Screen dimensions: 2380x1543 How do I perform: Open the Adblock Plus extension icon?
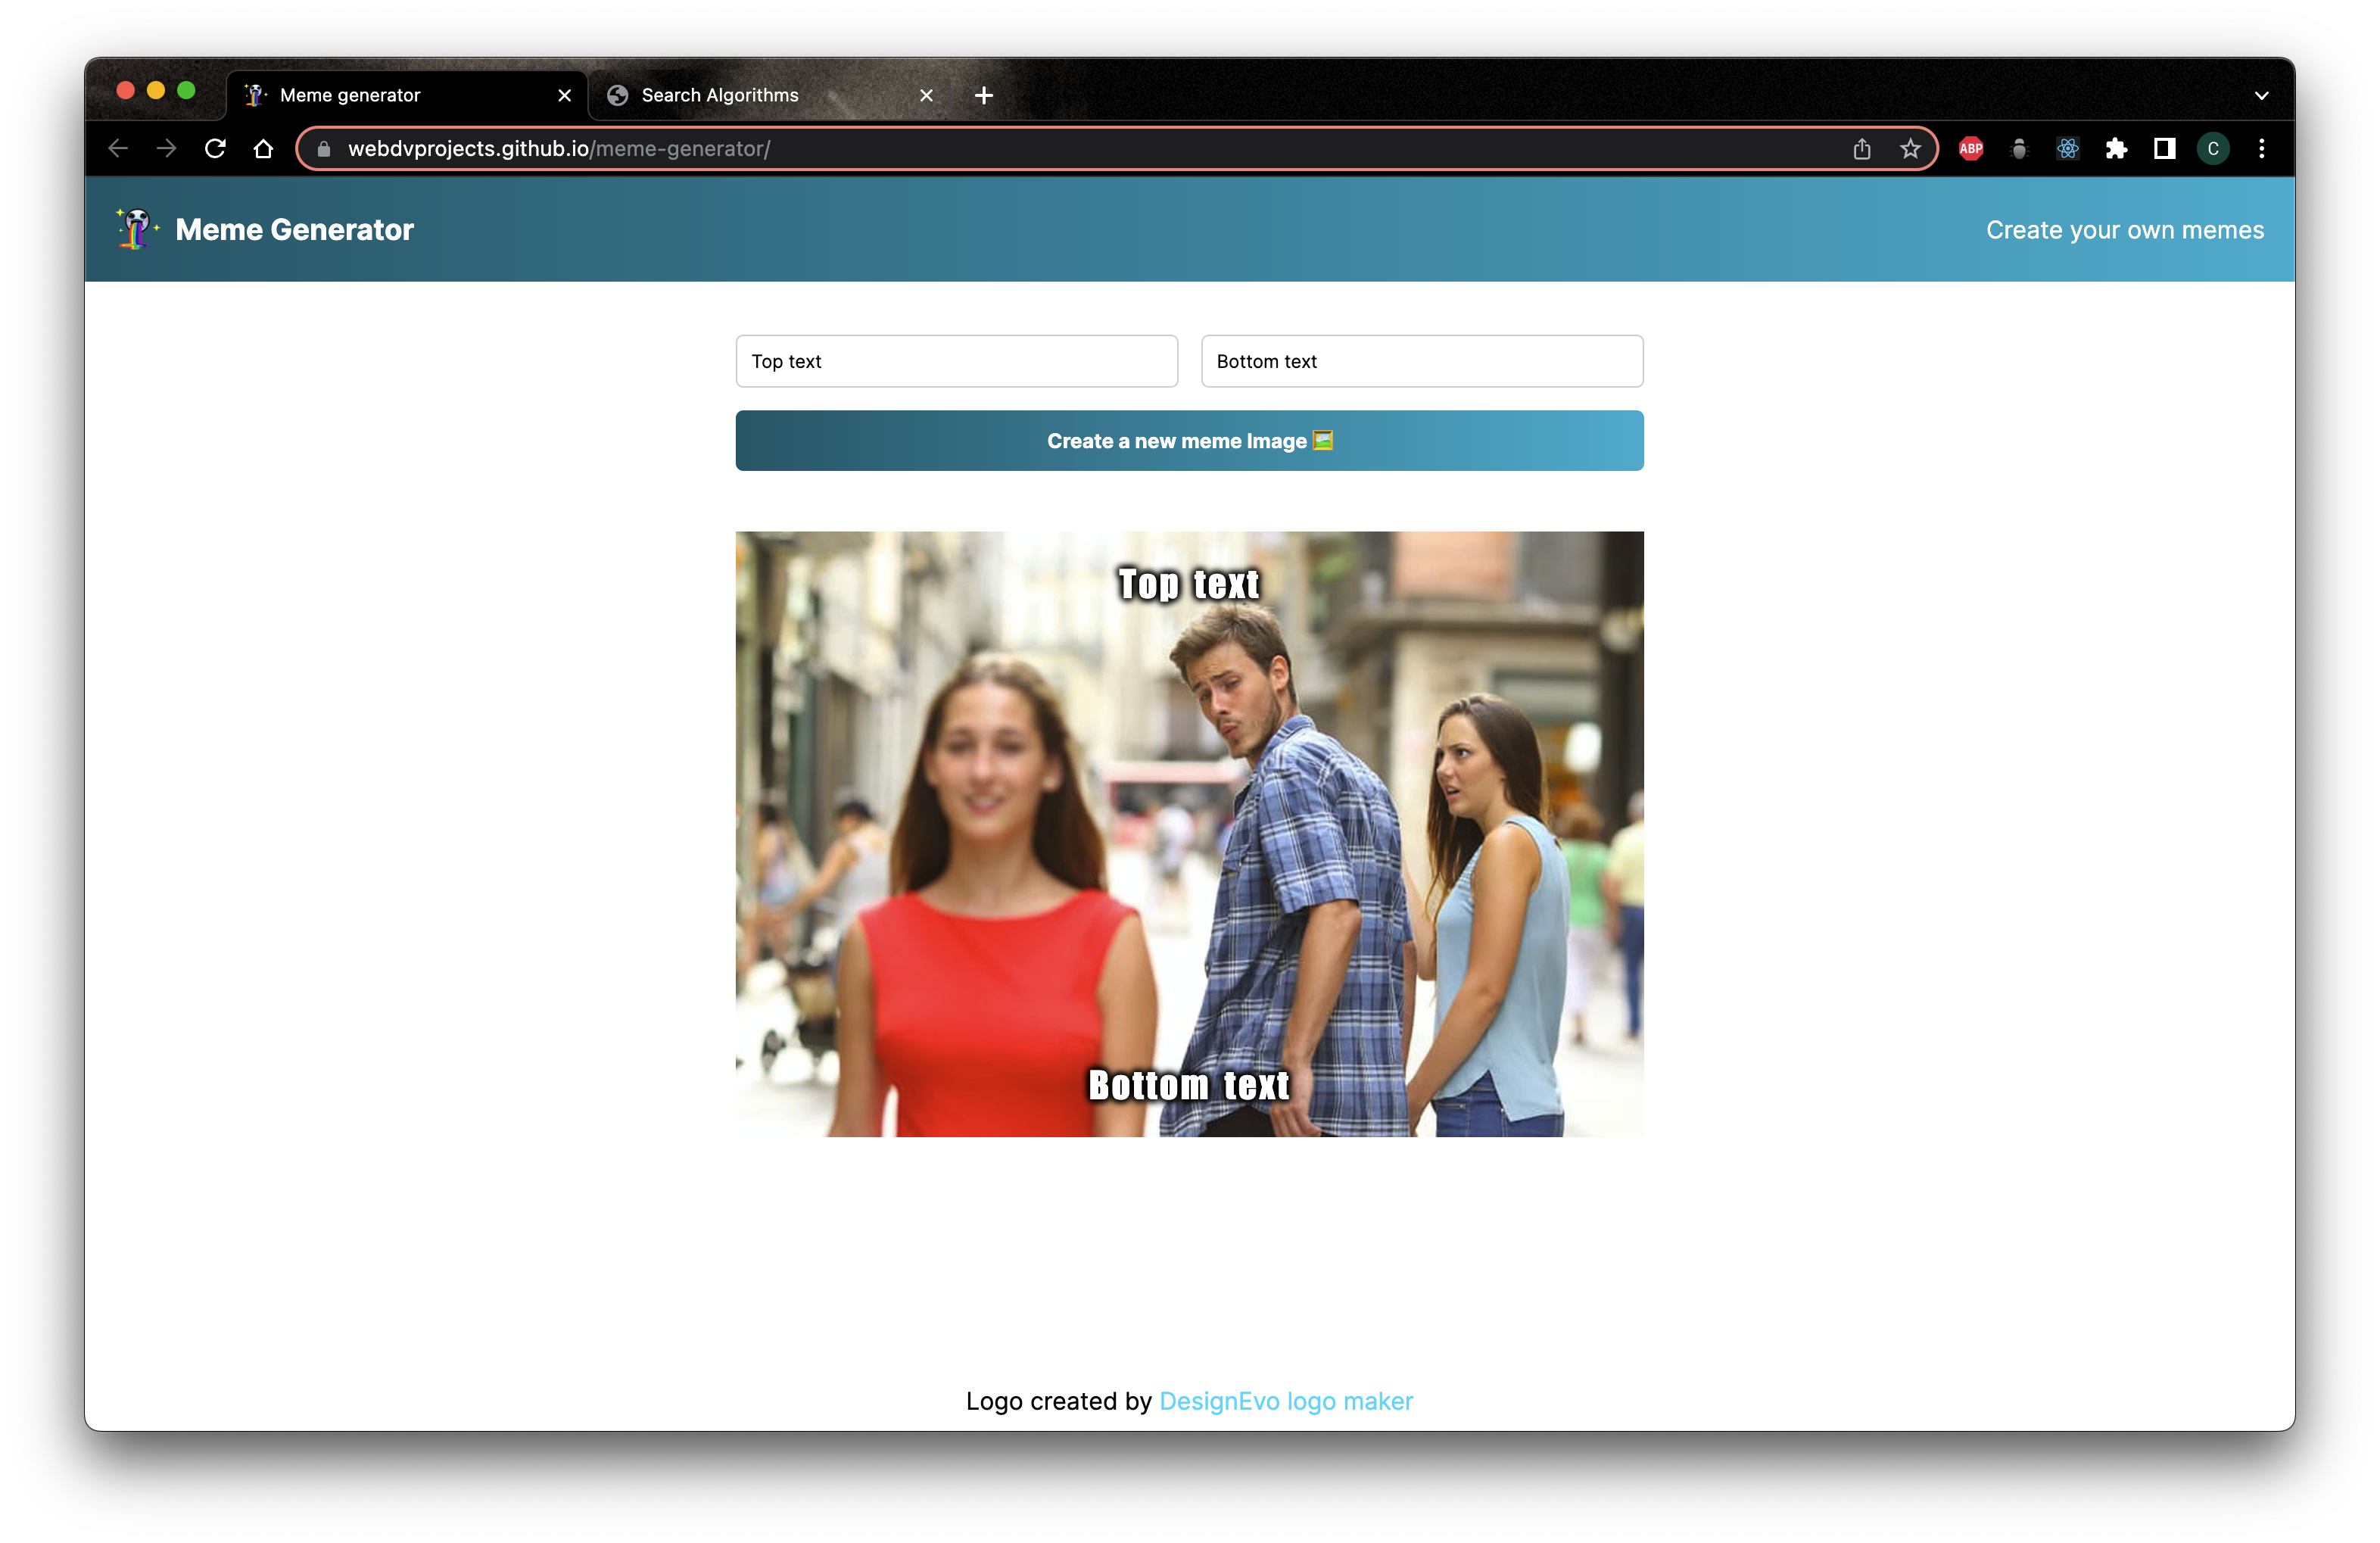[x=1970, y=149]
